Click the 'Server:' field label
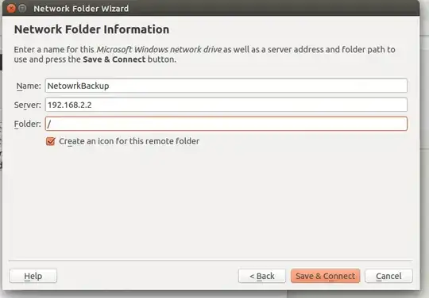 click(x=27, y=105)
